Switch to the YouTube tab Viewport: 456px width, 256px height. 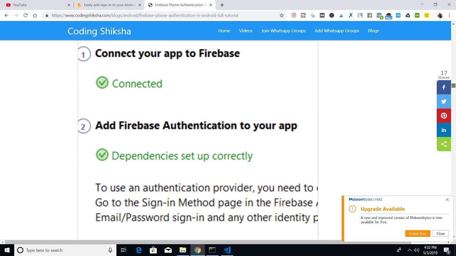tap(36, 5)
